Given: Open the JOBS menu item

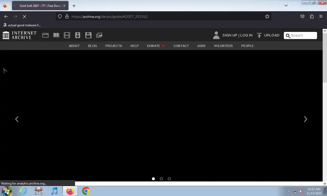Looking at the screenshot, I should pos(201,46).
